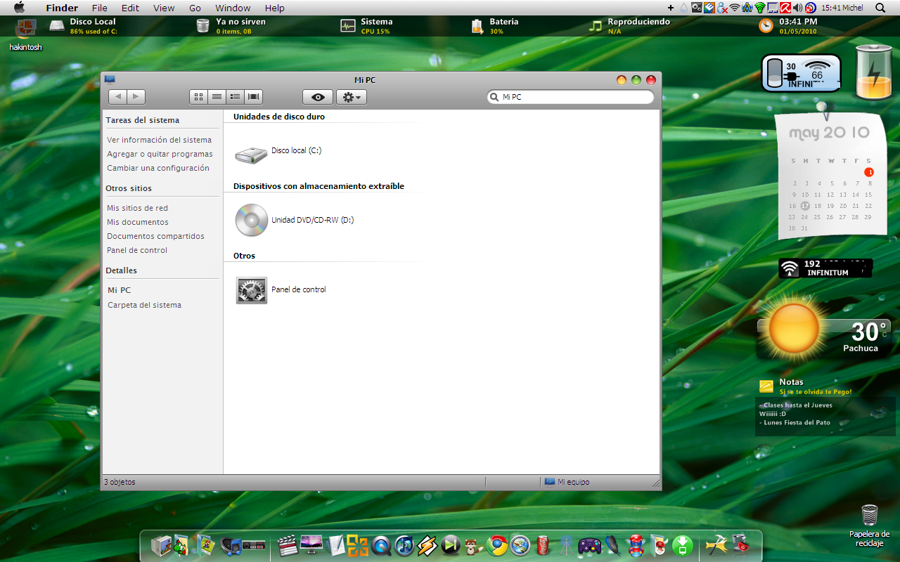Click the Disco Local drive widget

point(83,26)
